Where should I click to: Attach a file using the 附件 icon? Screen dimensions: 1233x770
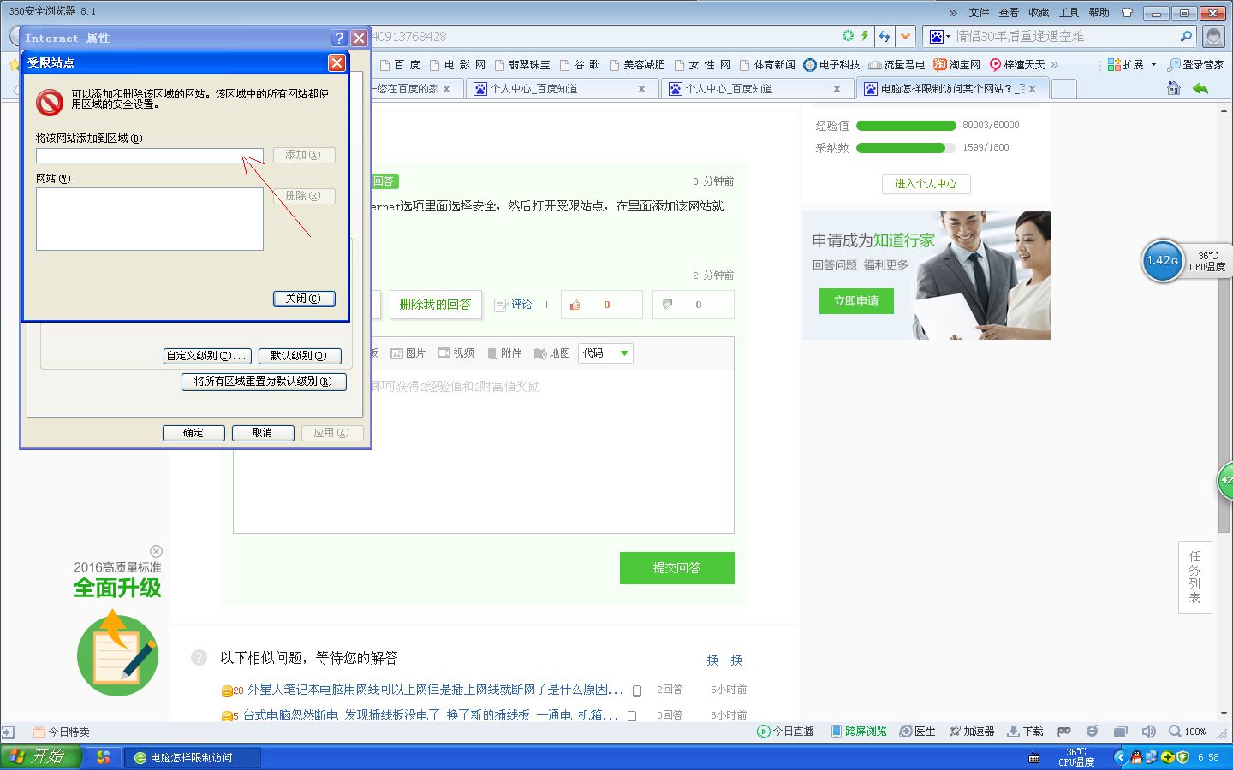(503, 352)
